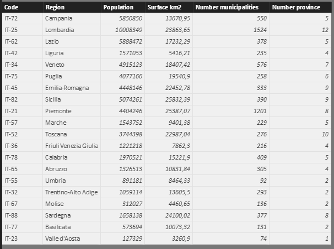Click the Code column header
The image size is (334, 249).
click(11, 7)
